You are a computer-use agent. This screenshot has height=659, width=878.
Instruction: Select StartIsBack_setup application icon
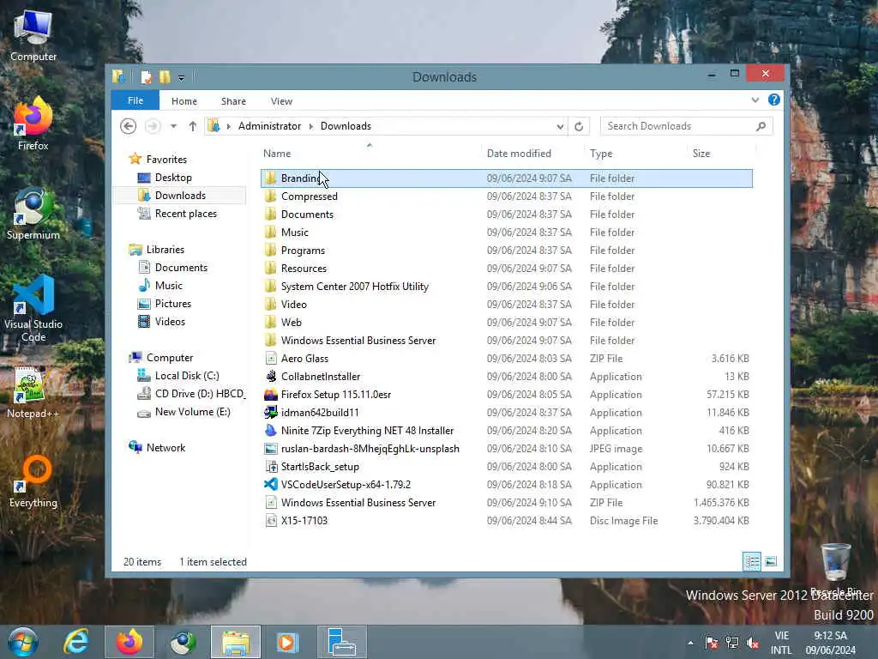[271, 466]
